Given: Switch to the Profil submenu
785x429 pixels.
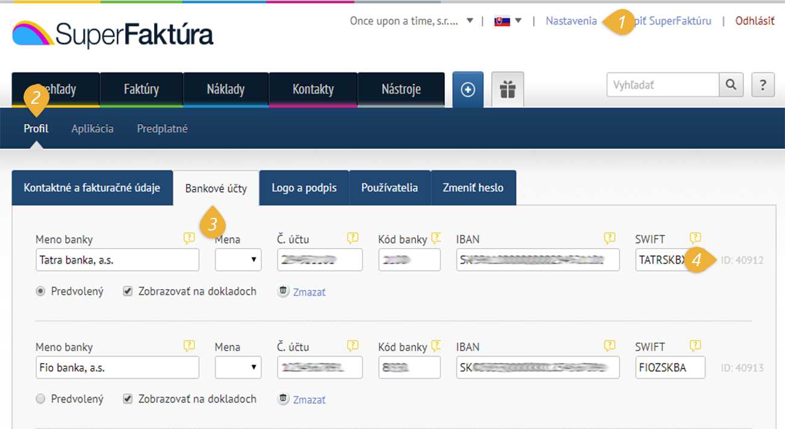Looking at the screenshot, I should (x=36, y=129).
